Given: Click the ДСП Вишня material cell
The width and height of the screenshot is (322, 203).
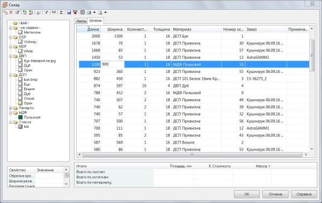Looking at the screenshot, I should (196, 142).
